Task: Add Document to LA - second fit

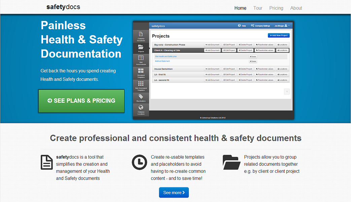Action: (212, 80)
